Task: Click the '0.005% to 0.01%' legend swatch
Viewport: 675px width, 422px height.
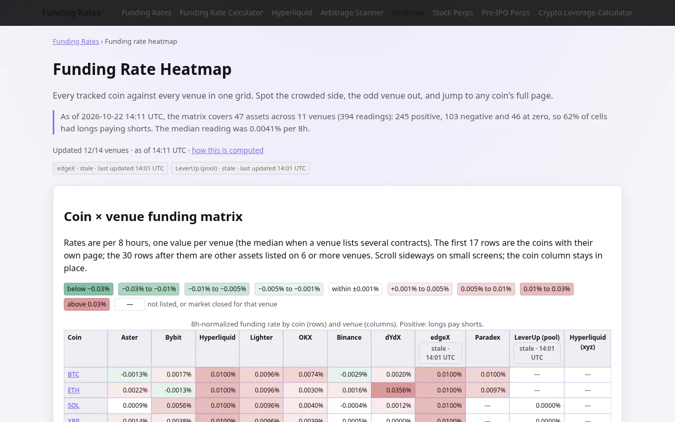Action: (486, 289)
